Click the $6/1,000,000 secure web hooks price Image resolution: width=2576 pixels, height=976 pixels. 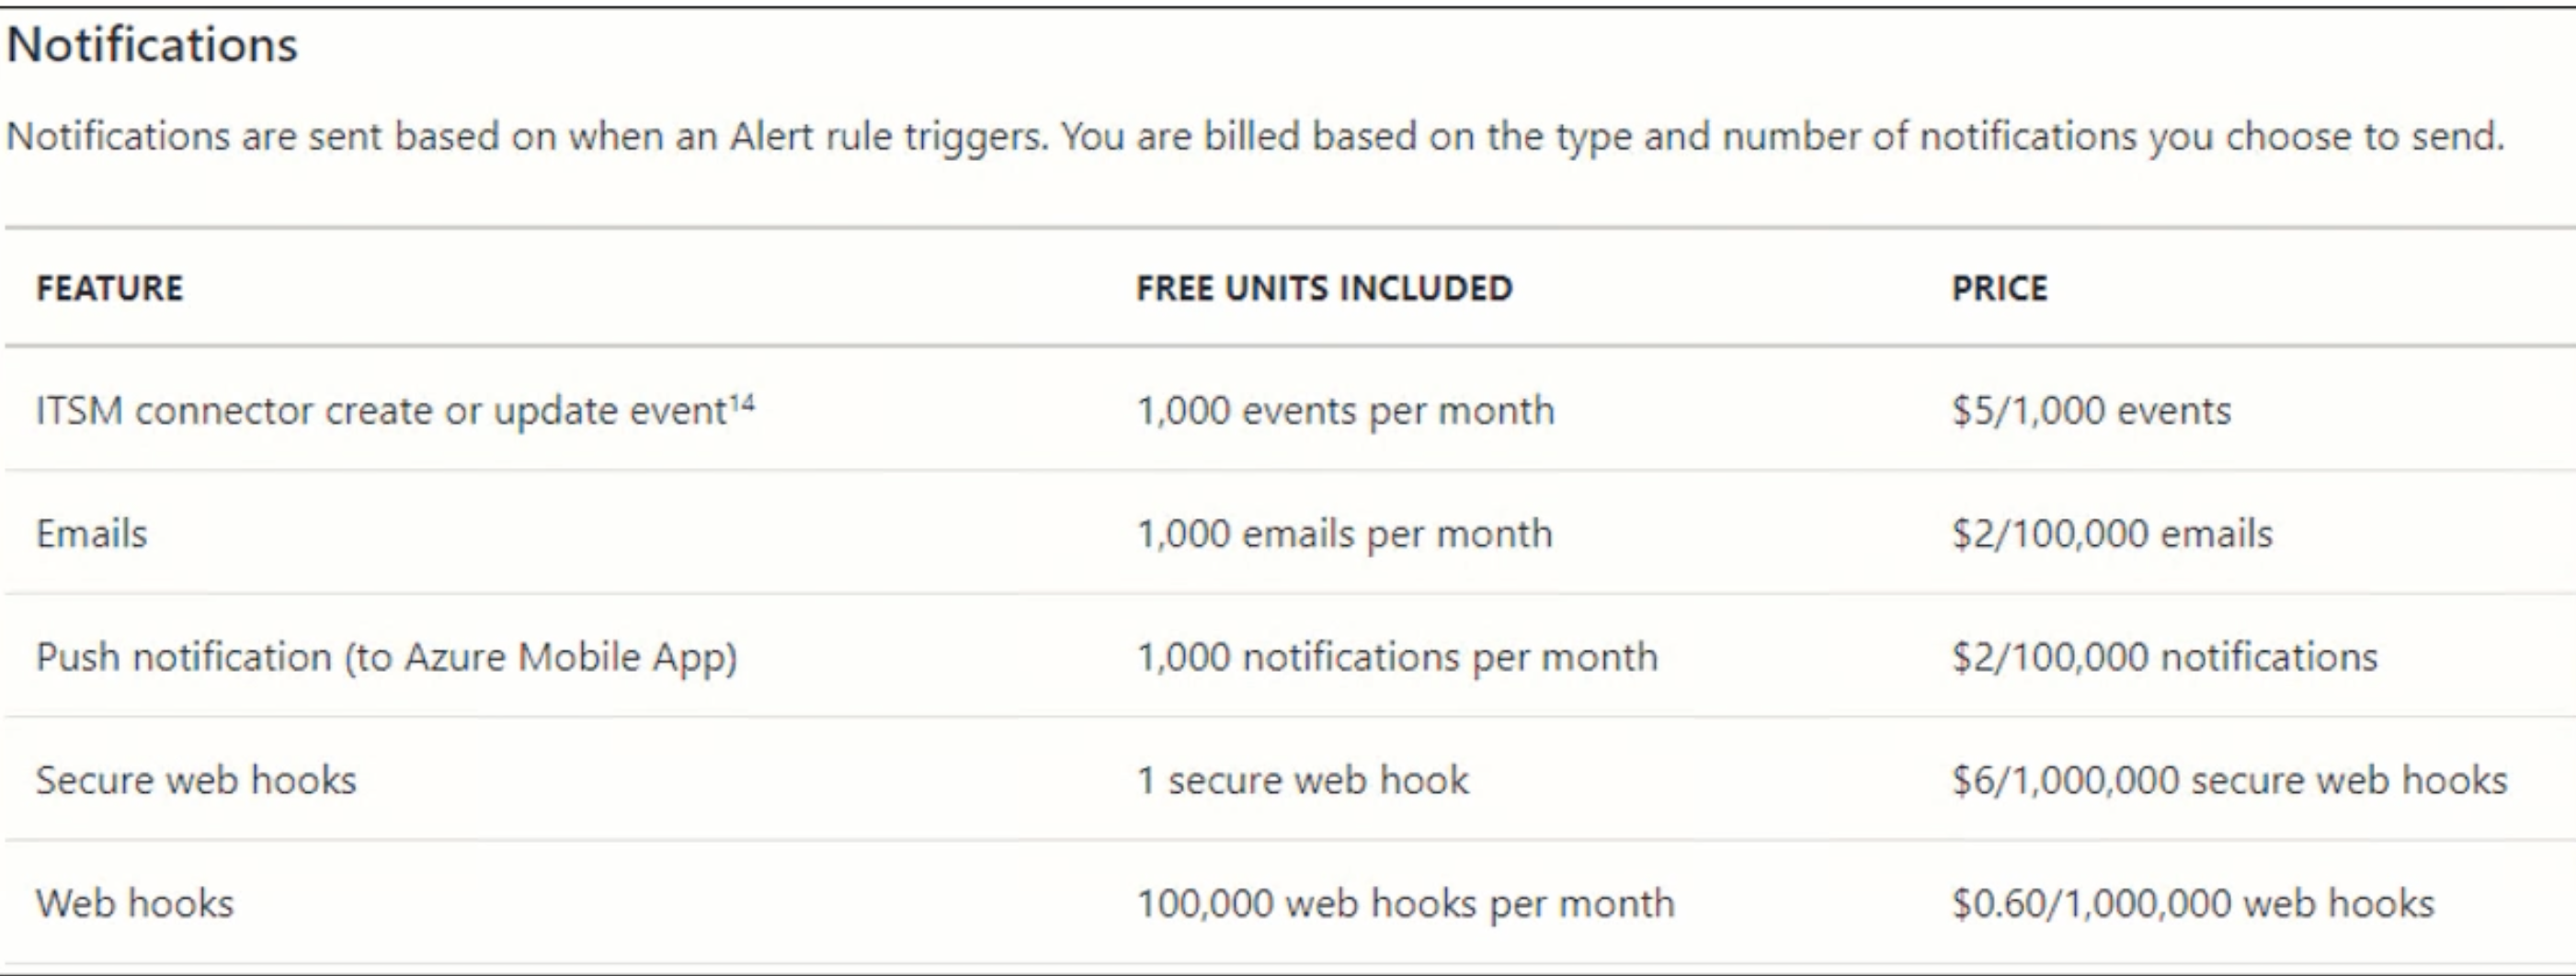(x=2229, y=780)
